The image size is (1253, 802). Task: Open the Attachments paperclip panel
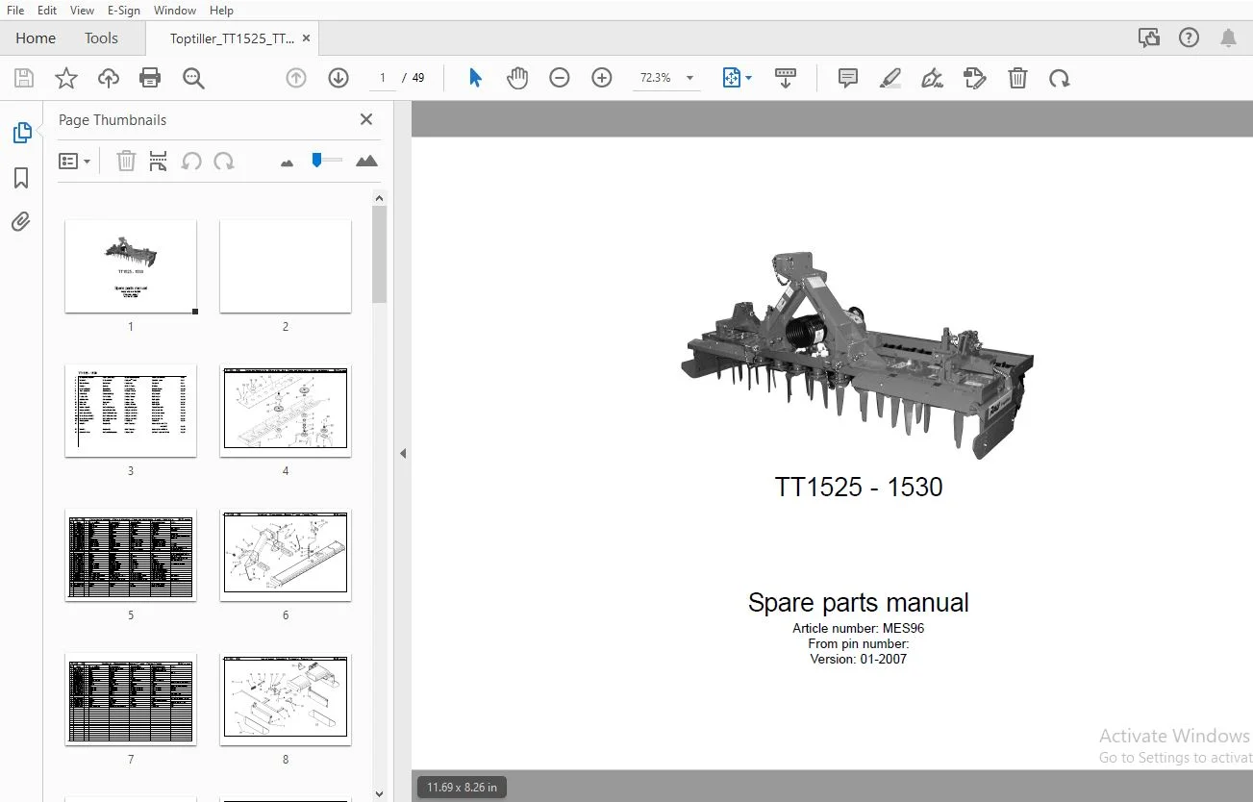[x=21, y=222]
